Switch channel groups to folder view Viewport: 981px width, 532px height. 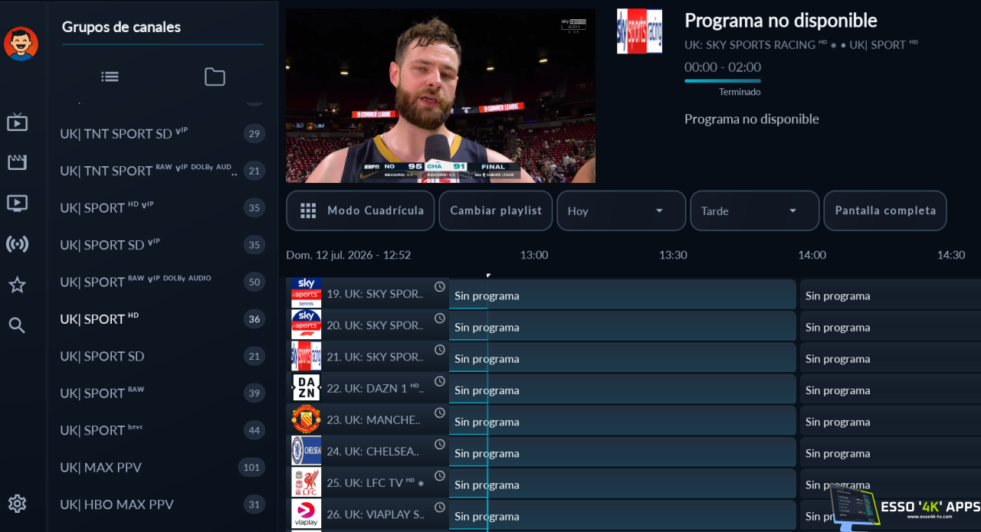point(215,77)
